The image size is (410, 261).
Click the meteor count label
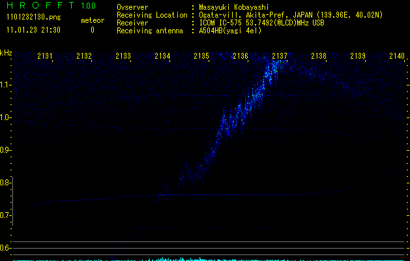click(x=92, y=20)
